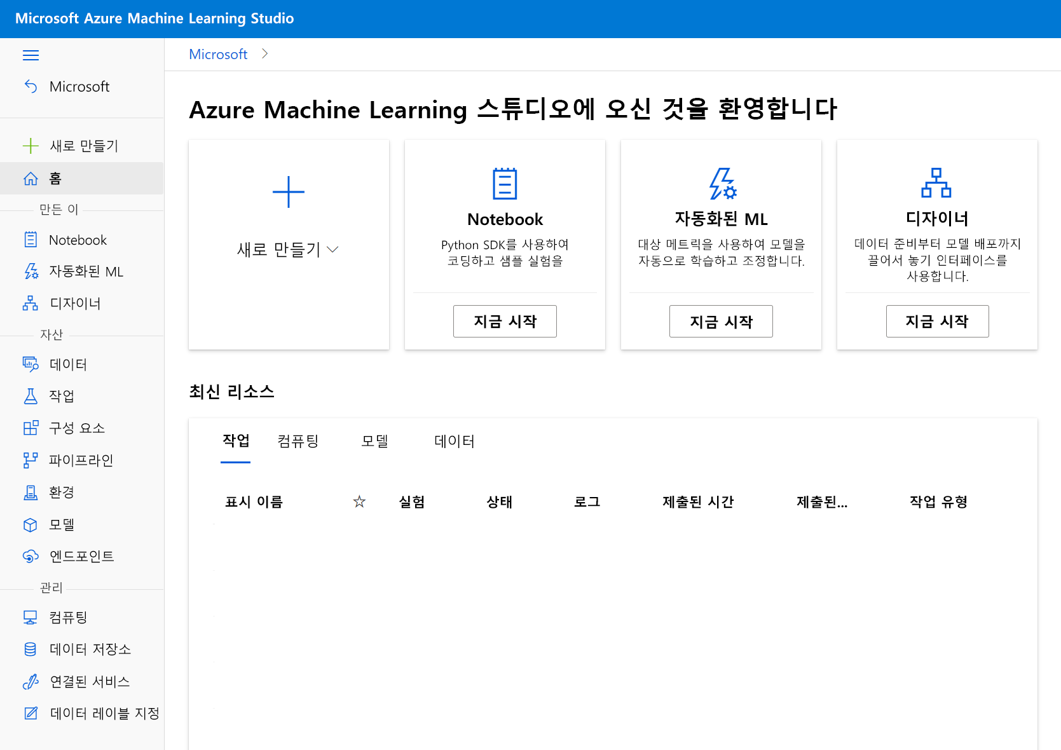Viewport: 1061px width, 750px height.
Task: Click the 데이터 저장소 database icon
Action: tap(31, 649)
